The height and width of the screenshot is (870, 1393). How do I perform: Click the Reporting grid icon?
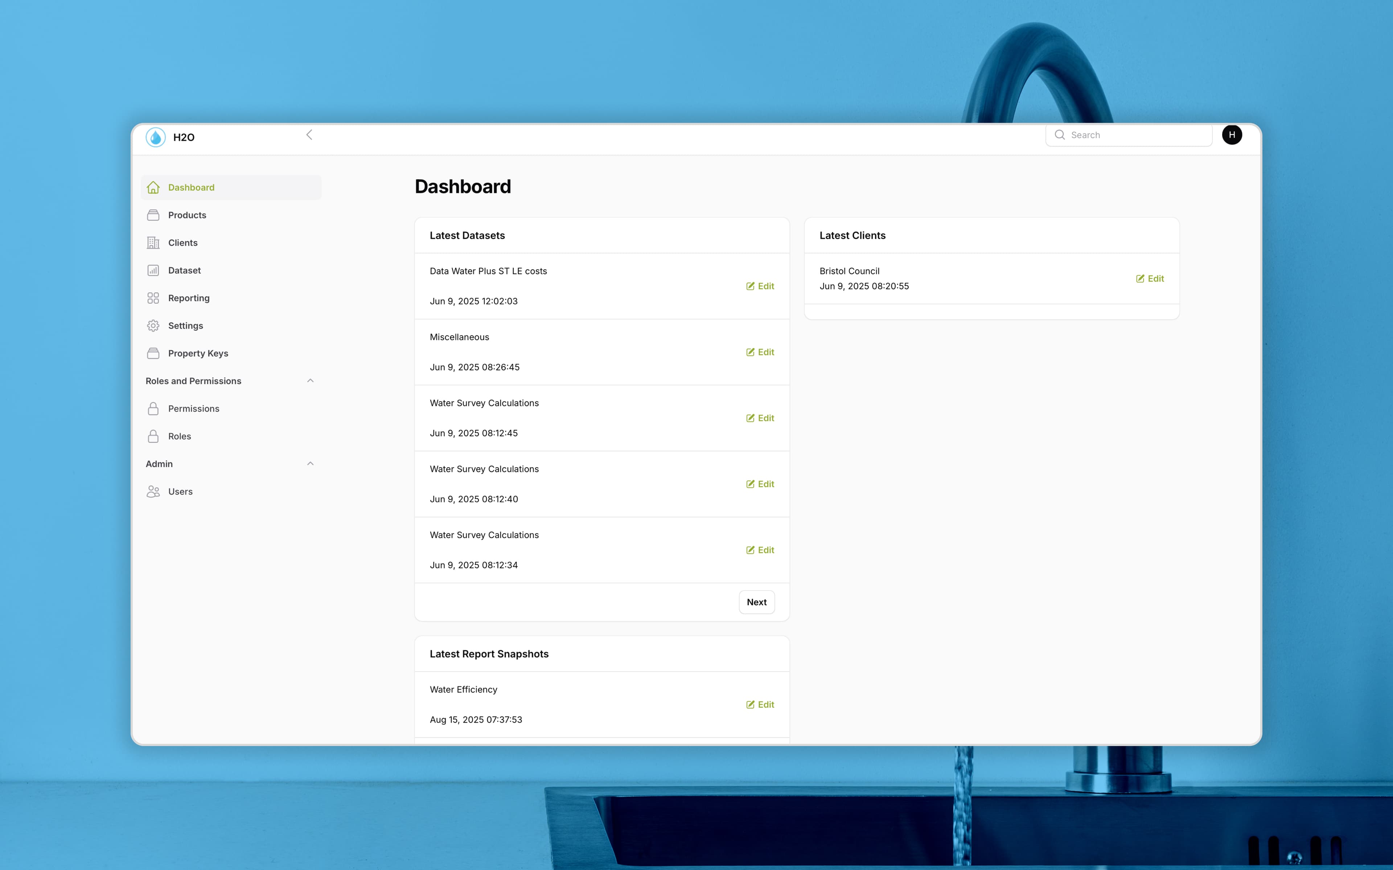[x=153, y=298]
